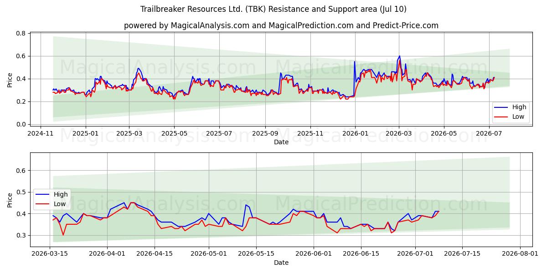547x273 pixels.
Task: Click the '2026-04-01' tick label on the bottom chart
Action: tap(108, 254)
